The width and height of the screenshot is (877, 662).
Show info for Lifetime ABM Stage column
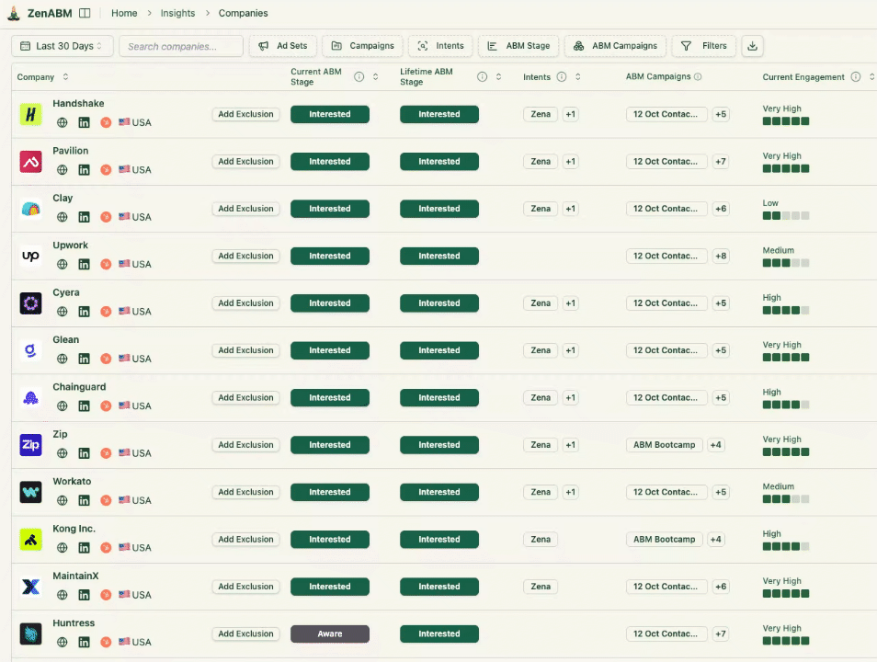click(482, 76)
